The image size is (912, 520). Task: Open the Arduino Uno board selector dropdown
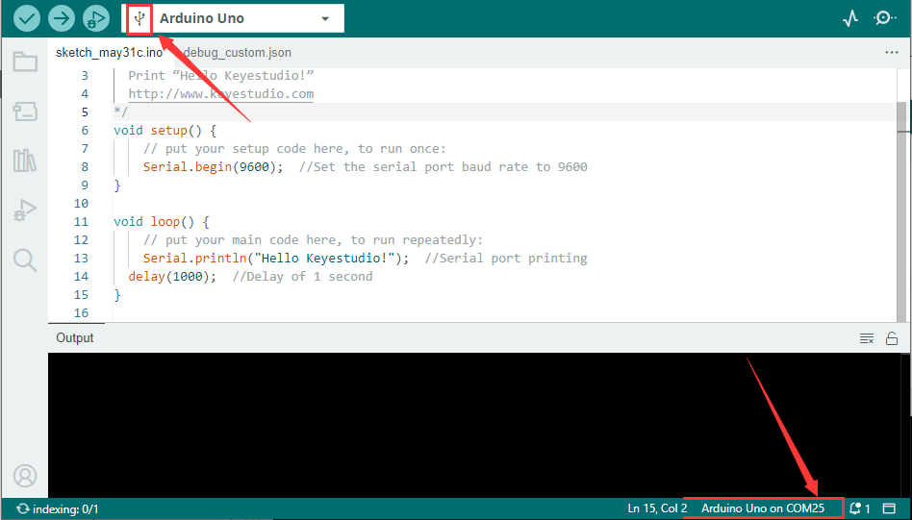pos(233,18)
